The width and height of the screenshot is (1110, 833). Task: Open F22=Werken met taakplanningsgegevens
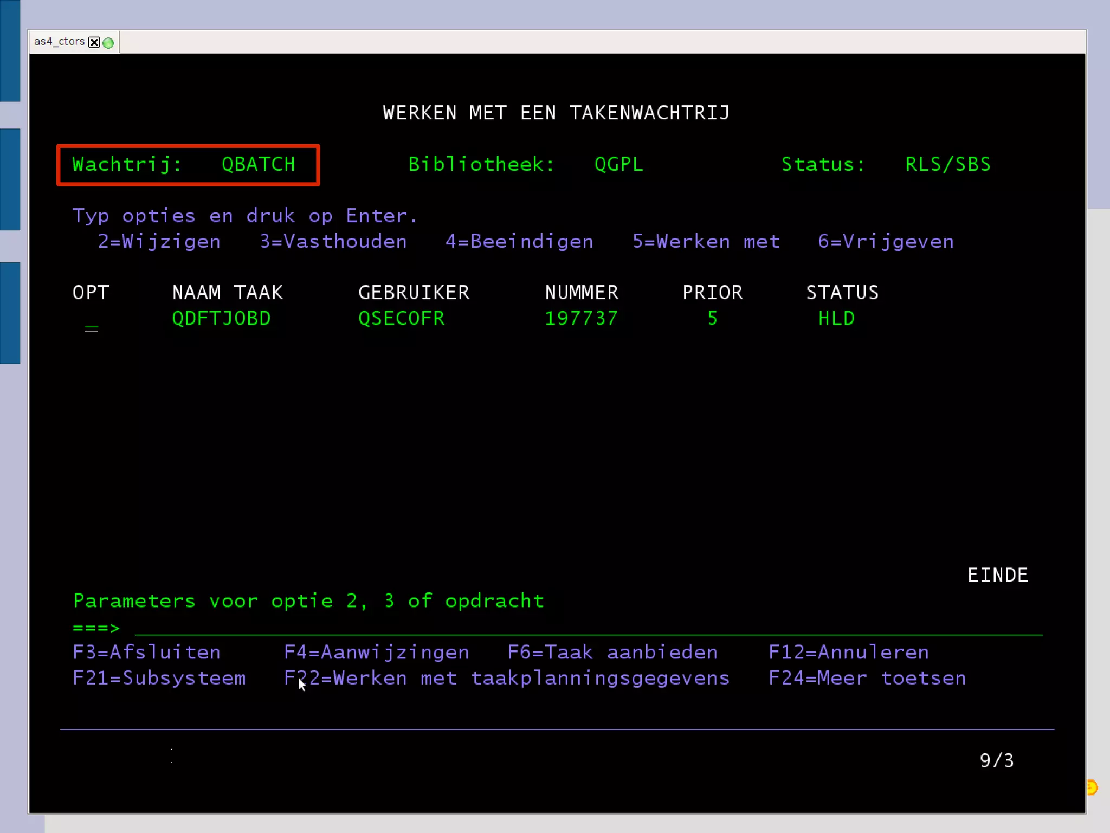[507, 678]
